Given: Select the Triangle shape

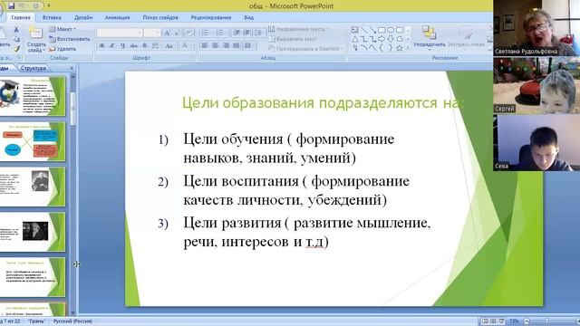Looking at the screenshot, I should pos(354,39).
